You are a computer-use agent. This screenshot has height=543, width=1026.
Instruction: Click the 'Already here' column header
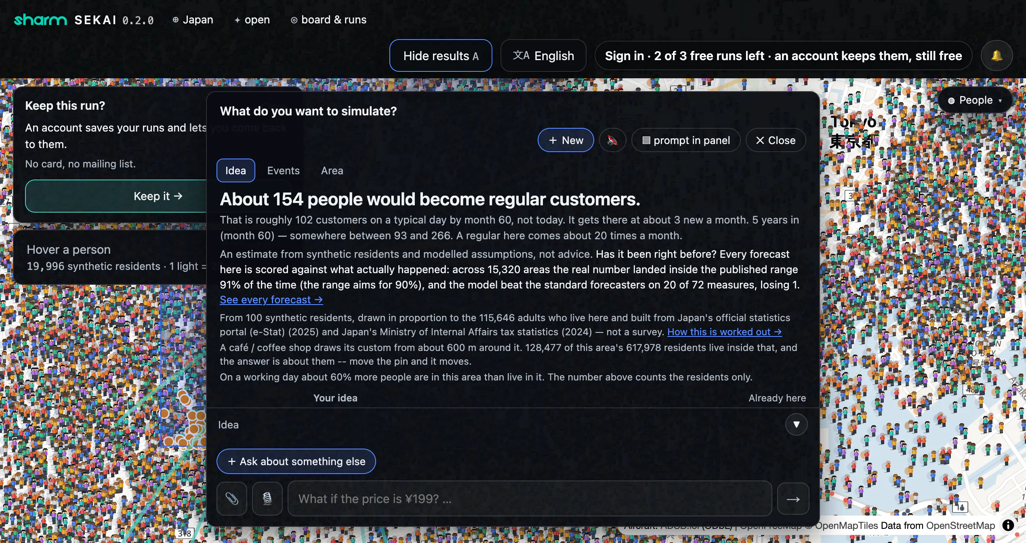[777, 398]
